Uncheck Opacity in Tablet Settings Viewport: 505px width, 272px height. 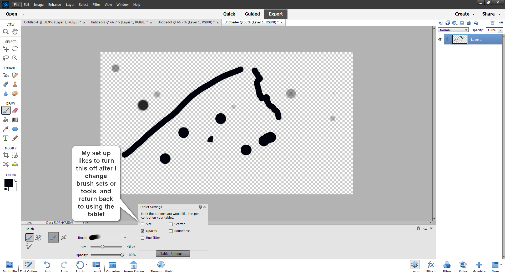tap(143, 231)
